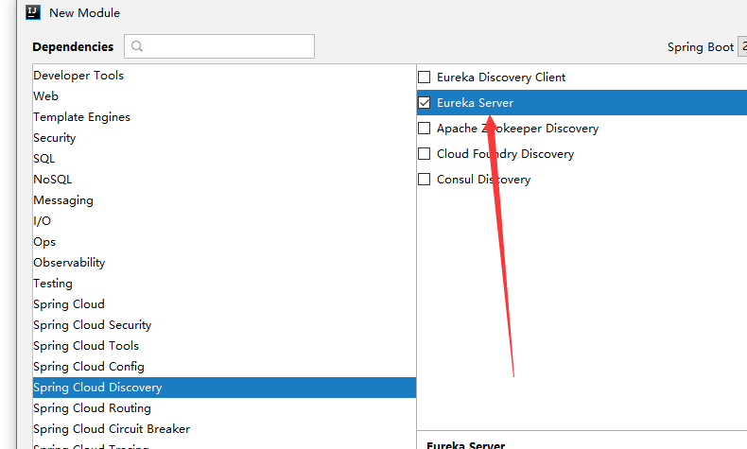Open the Spring Cloud Config category
The height and width of the screenshot is (449, 747).
pos(224,367)
